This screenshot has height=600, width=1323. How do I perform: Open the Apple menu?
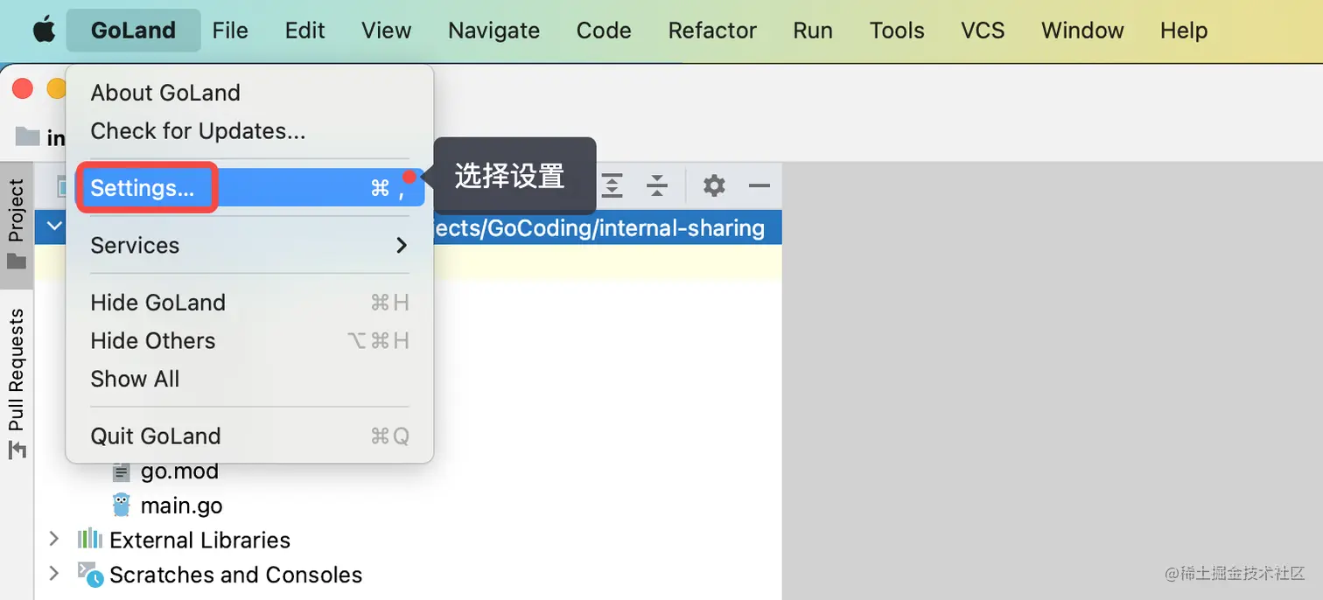coord(44,30)
